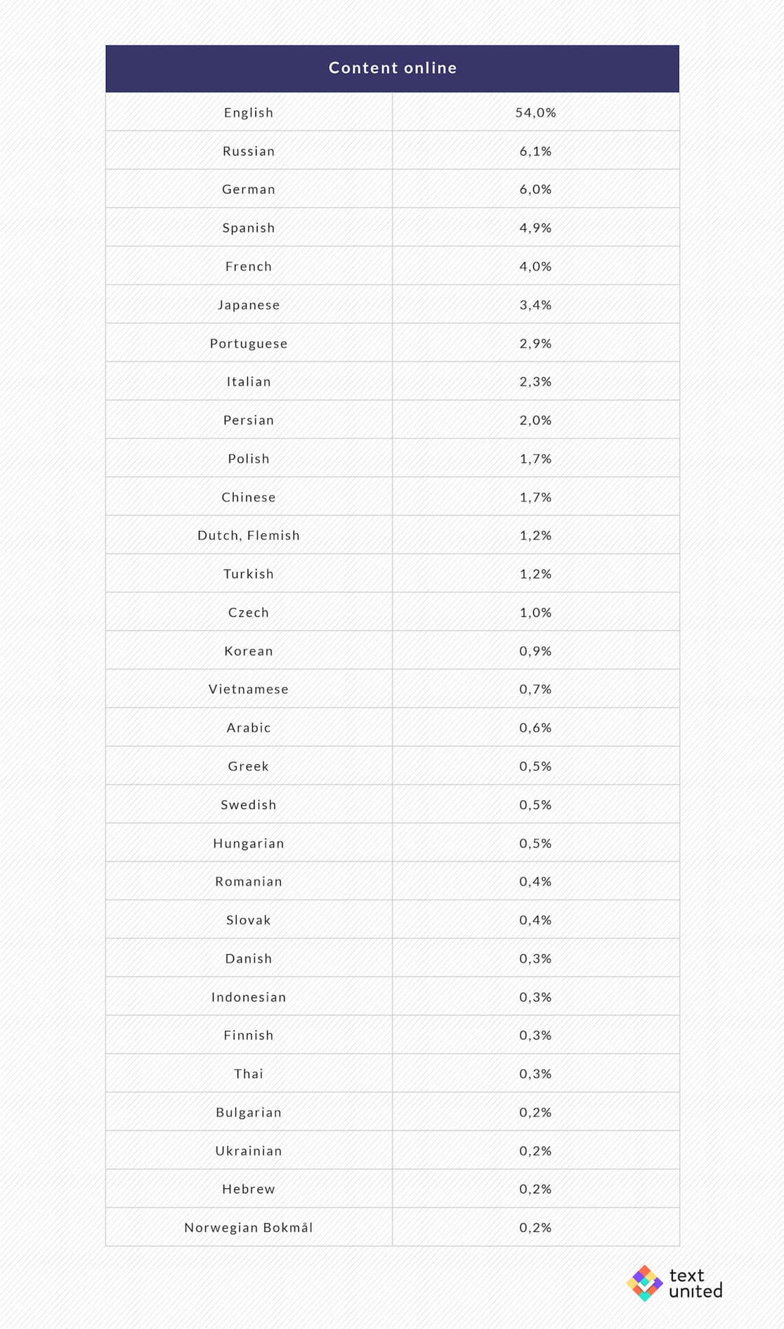The image size is (784, 1329).
Task: Select the Russian row label
Action: 249,151
